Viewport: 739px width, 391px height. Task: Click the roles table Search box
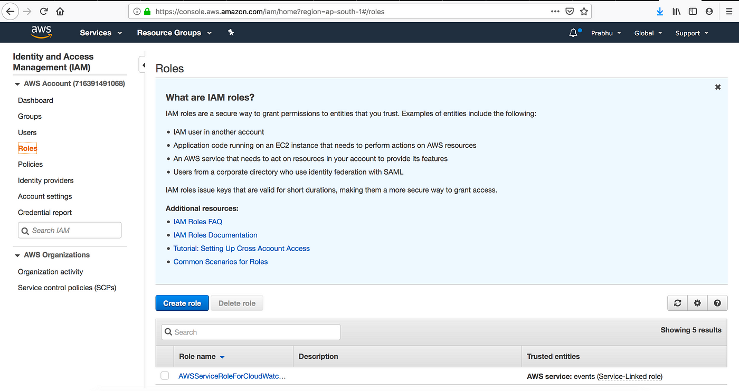[251, 332]
